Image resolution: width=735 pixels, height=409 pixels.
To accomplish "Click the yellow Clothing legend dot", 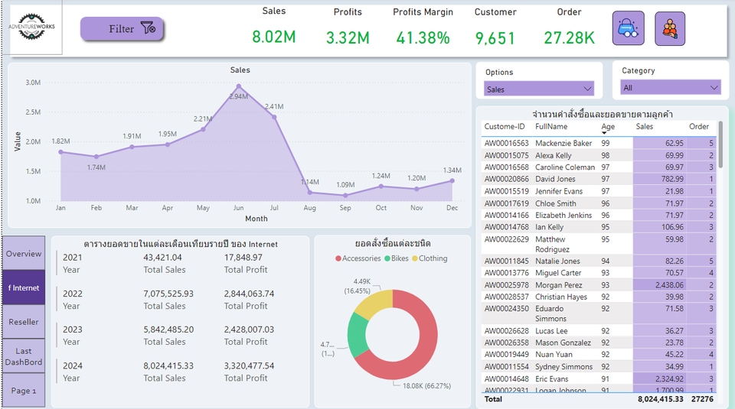I will [415, 258].
